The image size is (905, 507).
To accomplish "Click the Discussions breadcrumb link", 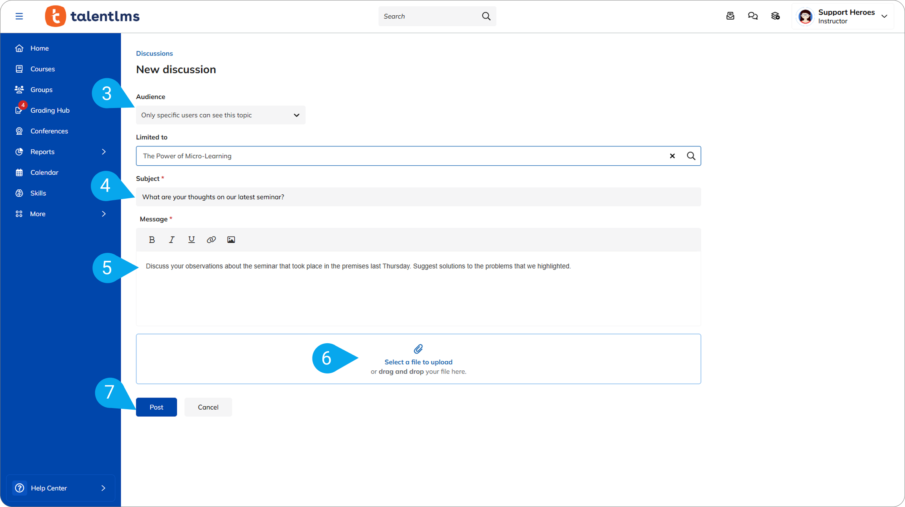I will point(154,53).
